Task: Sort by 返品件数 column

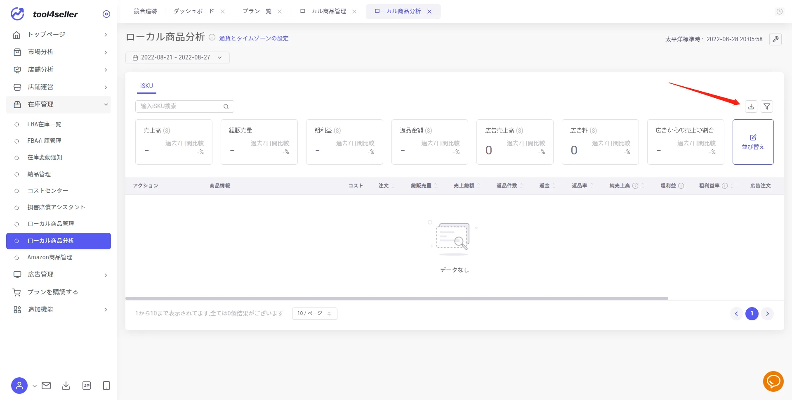Action: coord(521,186)
